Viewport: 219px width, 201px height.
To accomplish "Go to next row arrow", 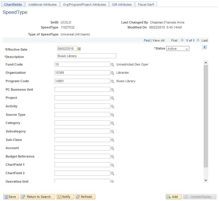I will [x=198, y=40].
